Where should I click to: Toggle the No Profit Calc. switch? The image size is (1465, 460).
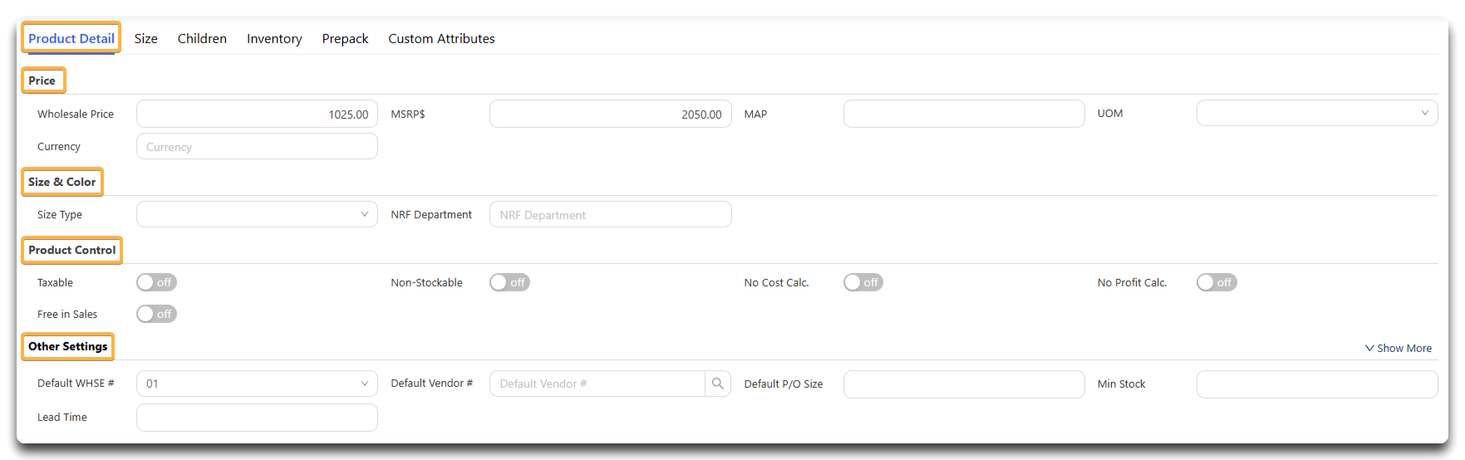[x=1217, y=282]
